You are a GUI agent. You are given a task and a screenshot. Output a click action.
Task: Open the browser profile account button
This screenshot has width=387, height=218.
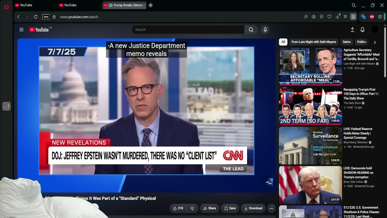pyautogui.click(x=353, y=17)
